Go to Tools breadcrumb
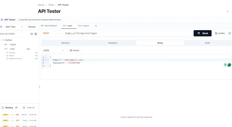The image size is (232, 127). pyautogui.click(x=51, y=5)
